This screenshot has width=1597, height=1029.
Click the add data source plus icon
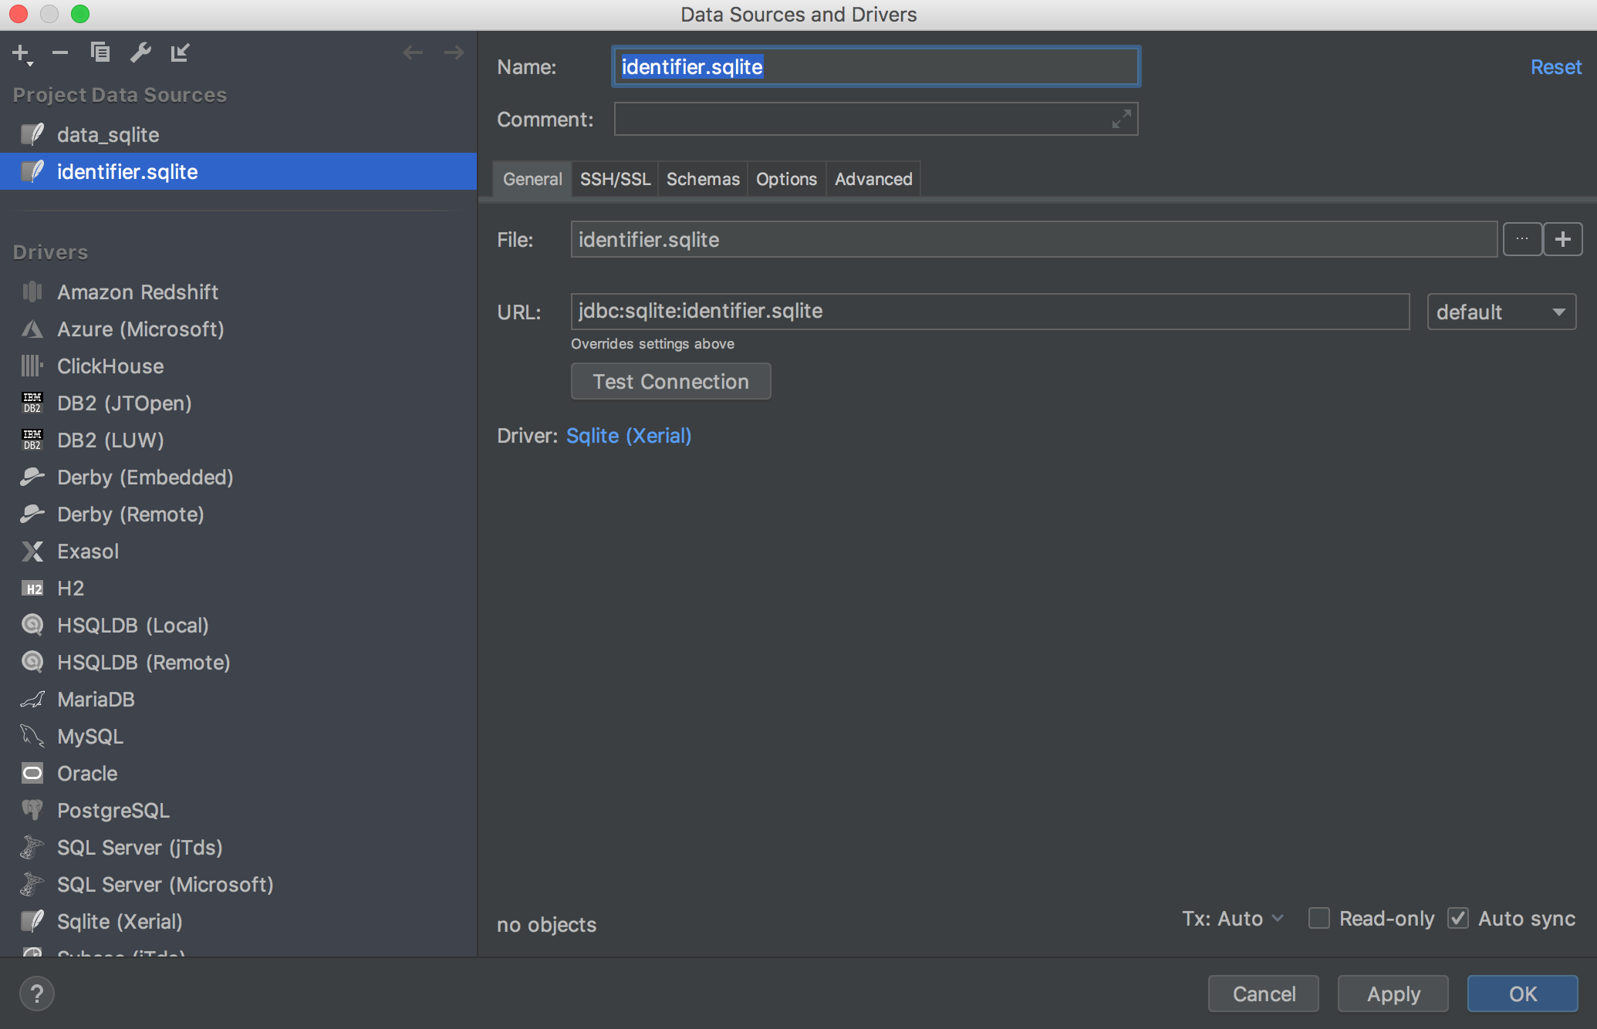(x=21, y=52)
